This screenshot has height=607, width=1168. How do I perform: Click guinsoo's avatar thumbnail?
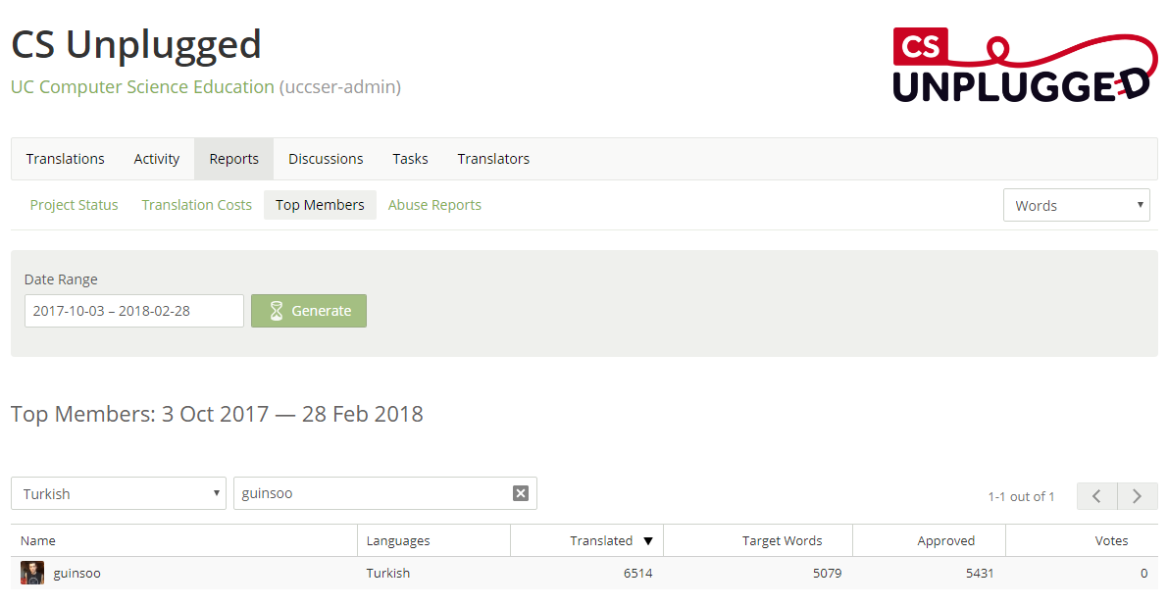[x=32, y=573]
